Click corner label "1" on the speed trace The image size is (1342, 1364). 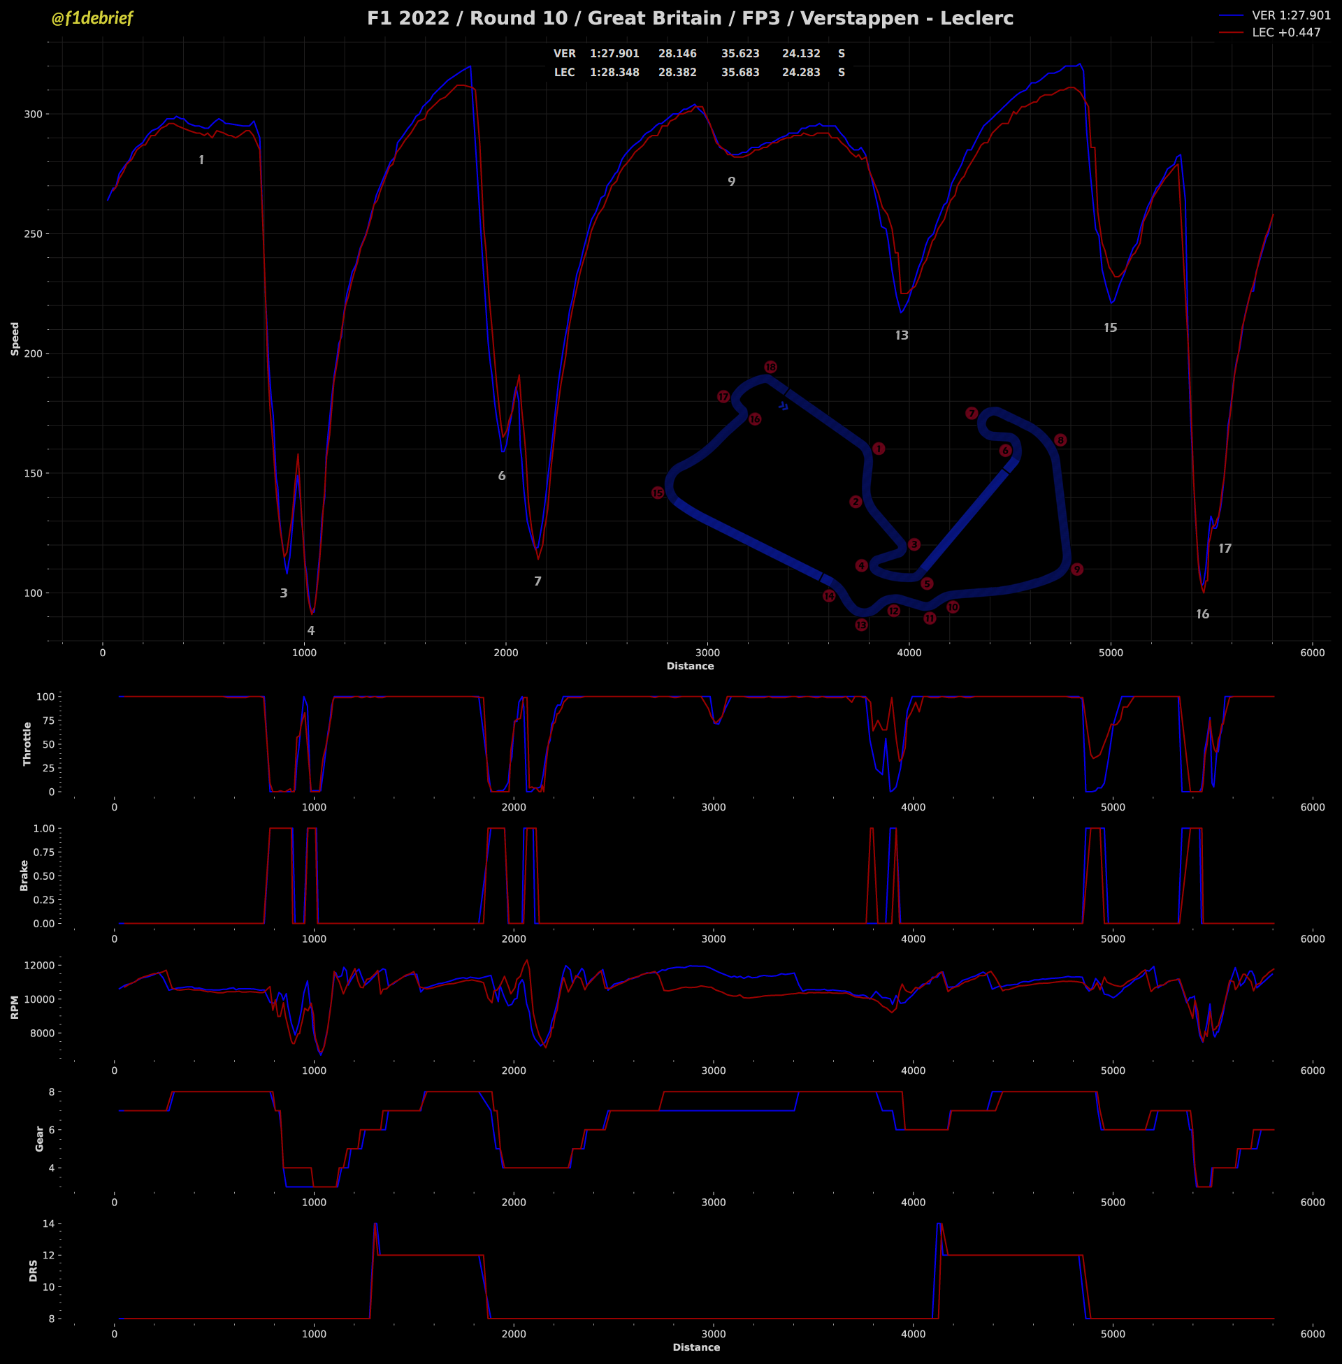[201, 161]
